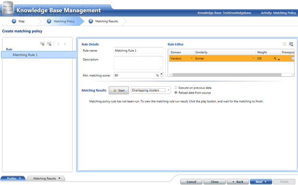This screenshot has height=185, width=298.
Task: Click the Prerequisite column header
Action: pyautogui.click(x=288, y=52)
